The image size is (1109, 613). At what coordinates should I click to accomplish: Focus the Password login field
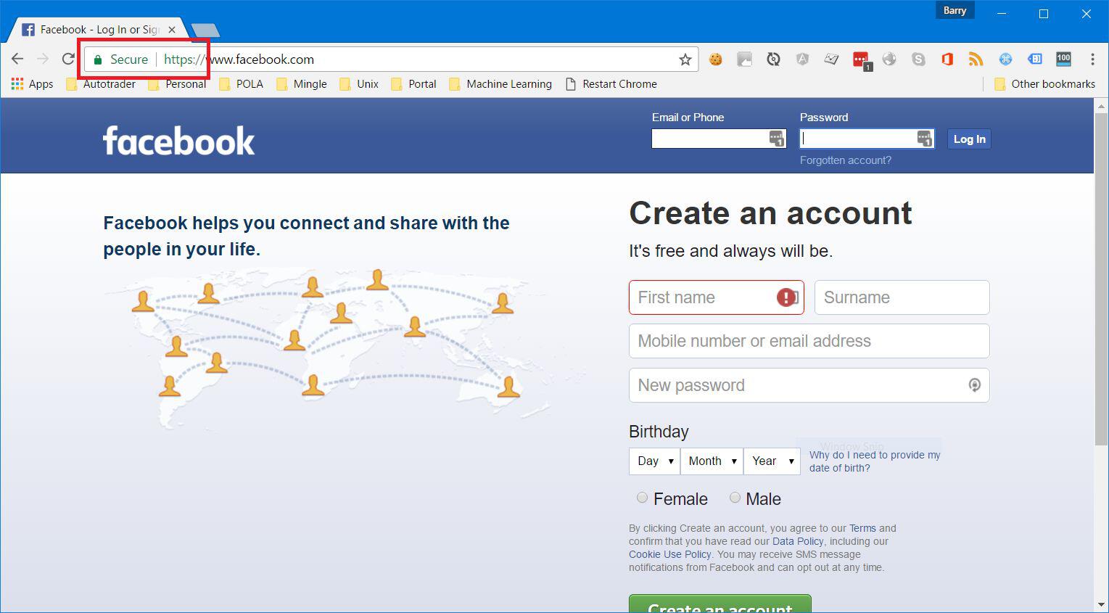coord(867,138)
